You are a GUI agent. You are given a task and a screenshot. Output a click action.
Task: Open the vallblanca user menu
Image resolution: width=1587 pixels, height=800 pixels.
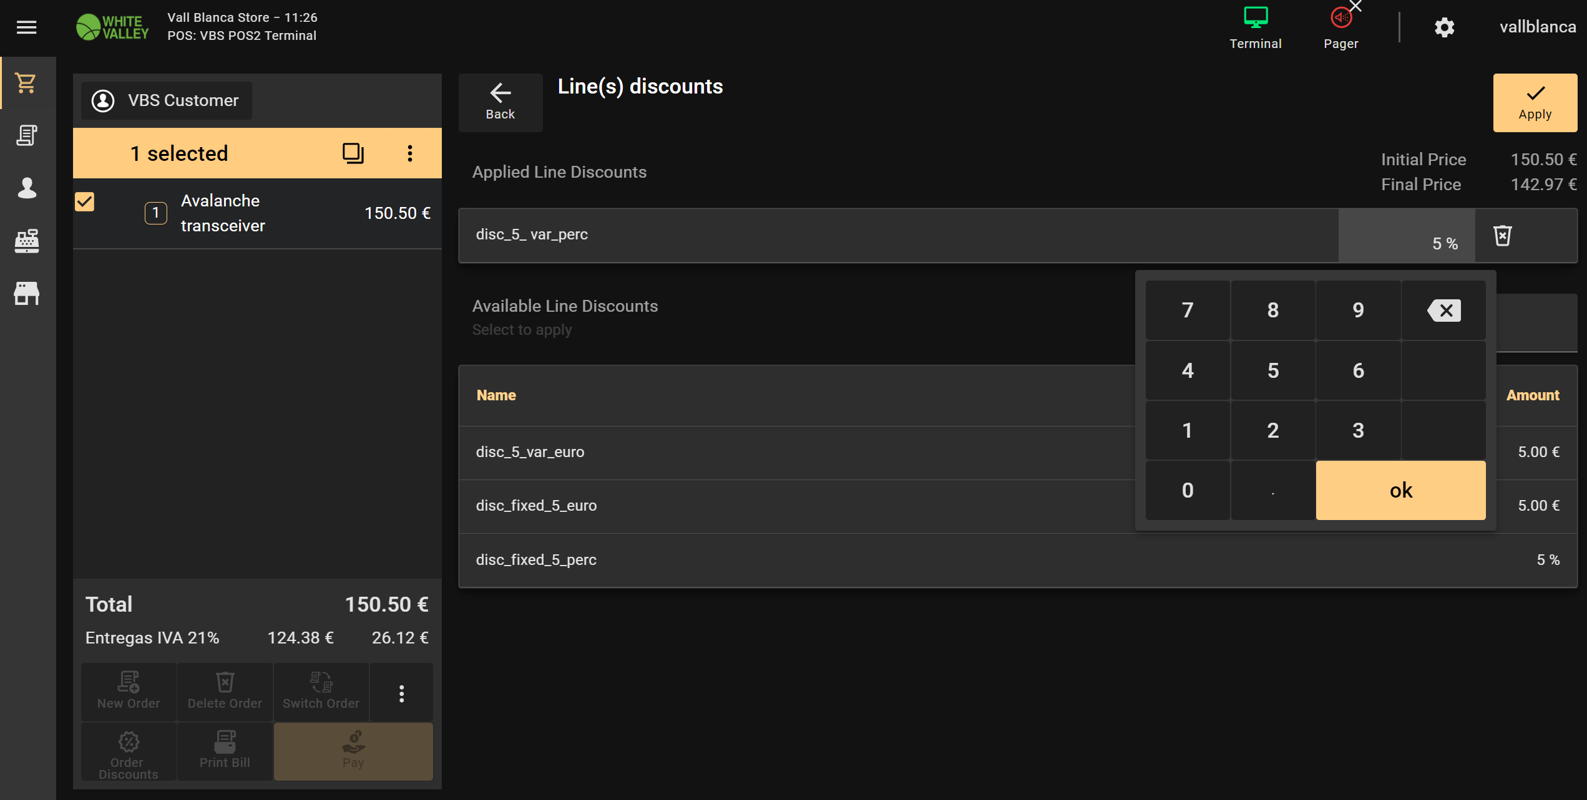1537,27
